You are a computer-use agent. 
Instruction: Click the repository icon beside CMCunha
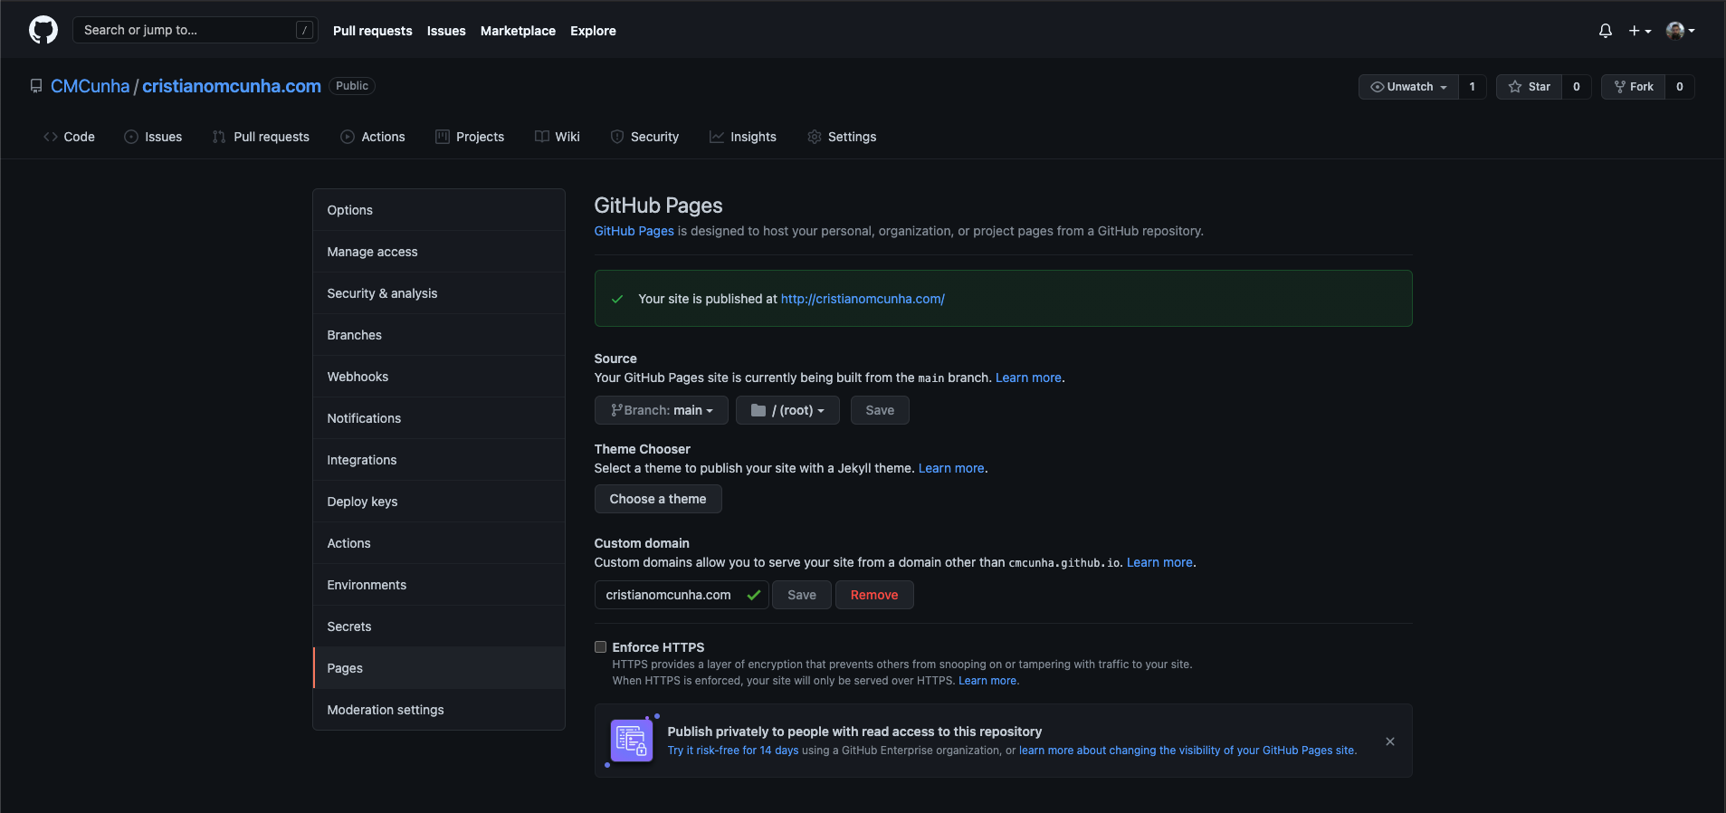[x=36, y=86]
